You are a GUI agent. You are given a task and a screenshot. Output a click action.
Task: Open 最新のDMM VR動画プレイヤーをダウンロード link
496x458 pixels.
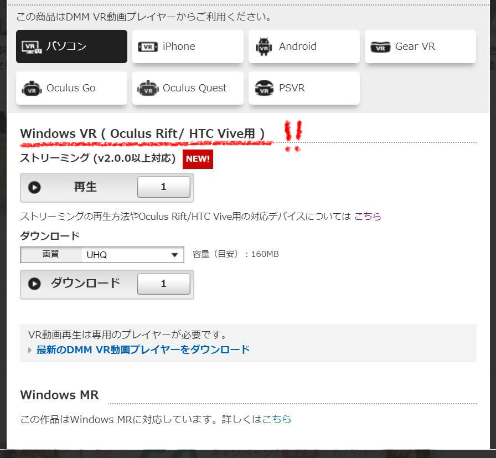point(143,349)
